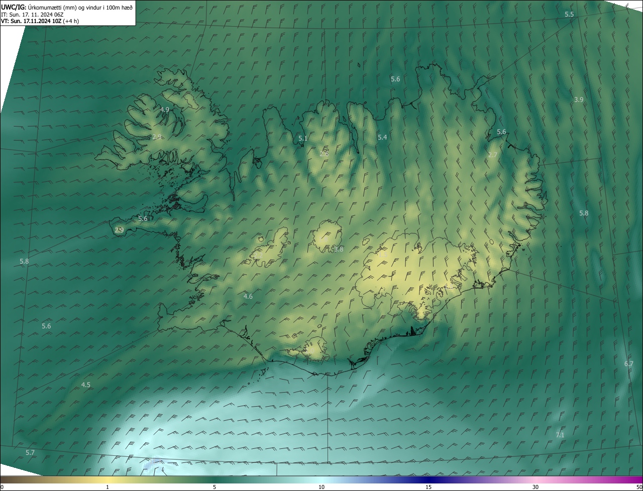The width and height of the screenshot is (643, 491).
Task: Click the 4.5 value label over the sea
Action: 86,385
